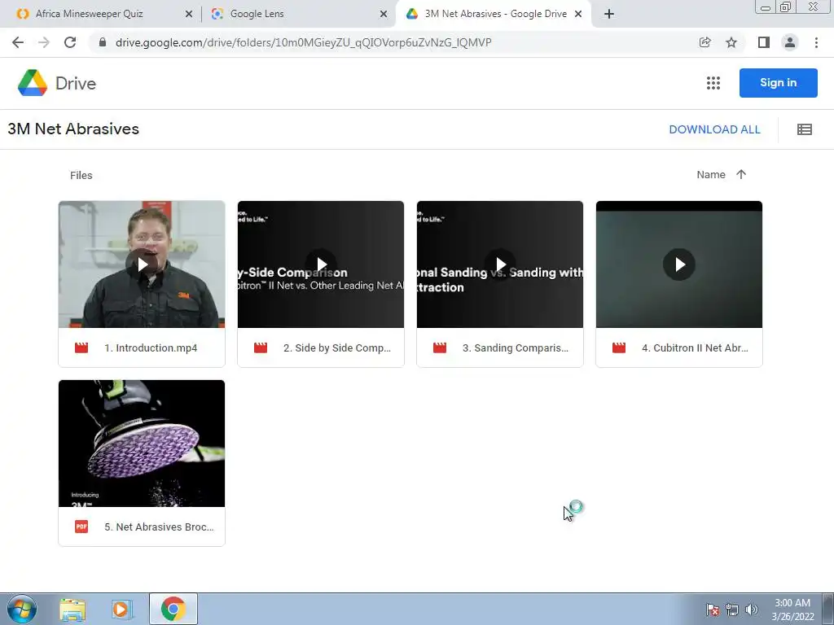Viewport: 834px width, 625px height.
Task: Open network status in system tray
Action: [x=732, y=610]
